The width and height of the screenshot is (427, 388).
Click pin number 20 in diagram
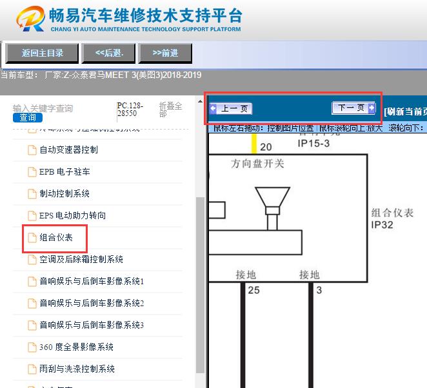266,147
